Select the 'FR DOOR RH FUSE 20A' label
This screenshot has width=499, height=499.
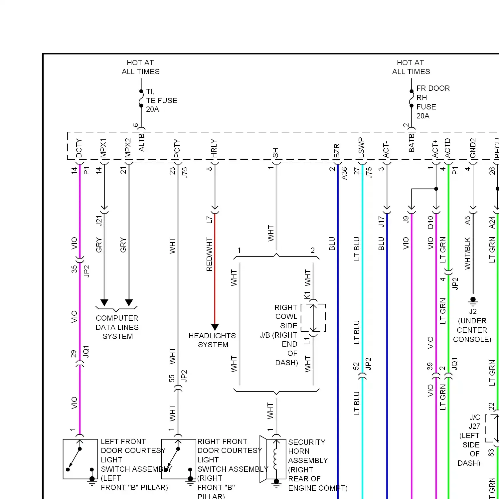click(x=433, y=102)
